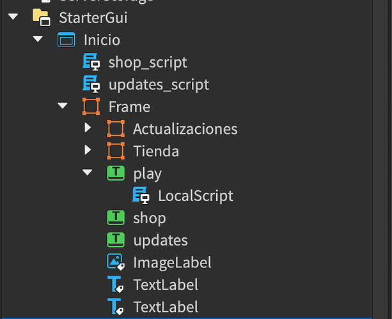Collapse the Frame node arrow
Screen dimensions: 392x319
click(63, 106)
